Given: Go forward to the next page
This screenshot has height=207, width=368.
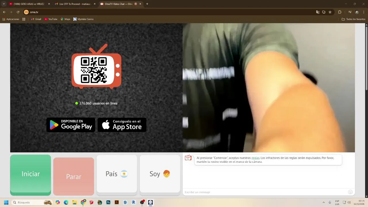Looking at the screenshot, I should 11,12.
